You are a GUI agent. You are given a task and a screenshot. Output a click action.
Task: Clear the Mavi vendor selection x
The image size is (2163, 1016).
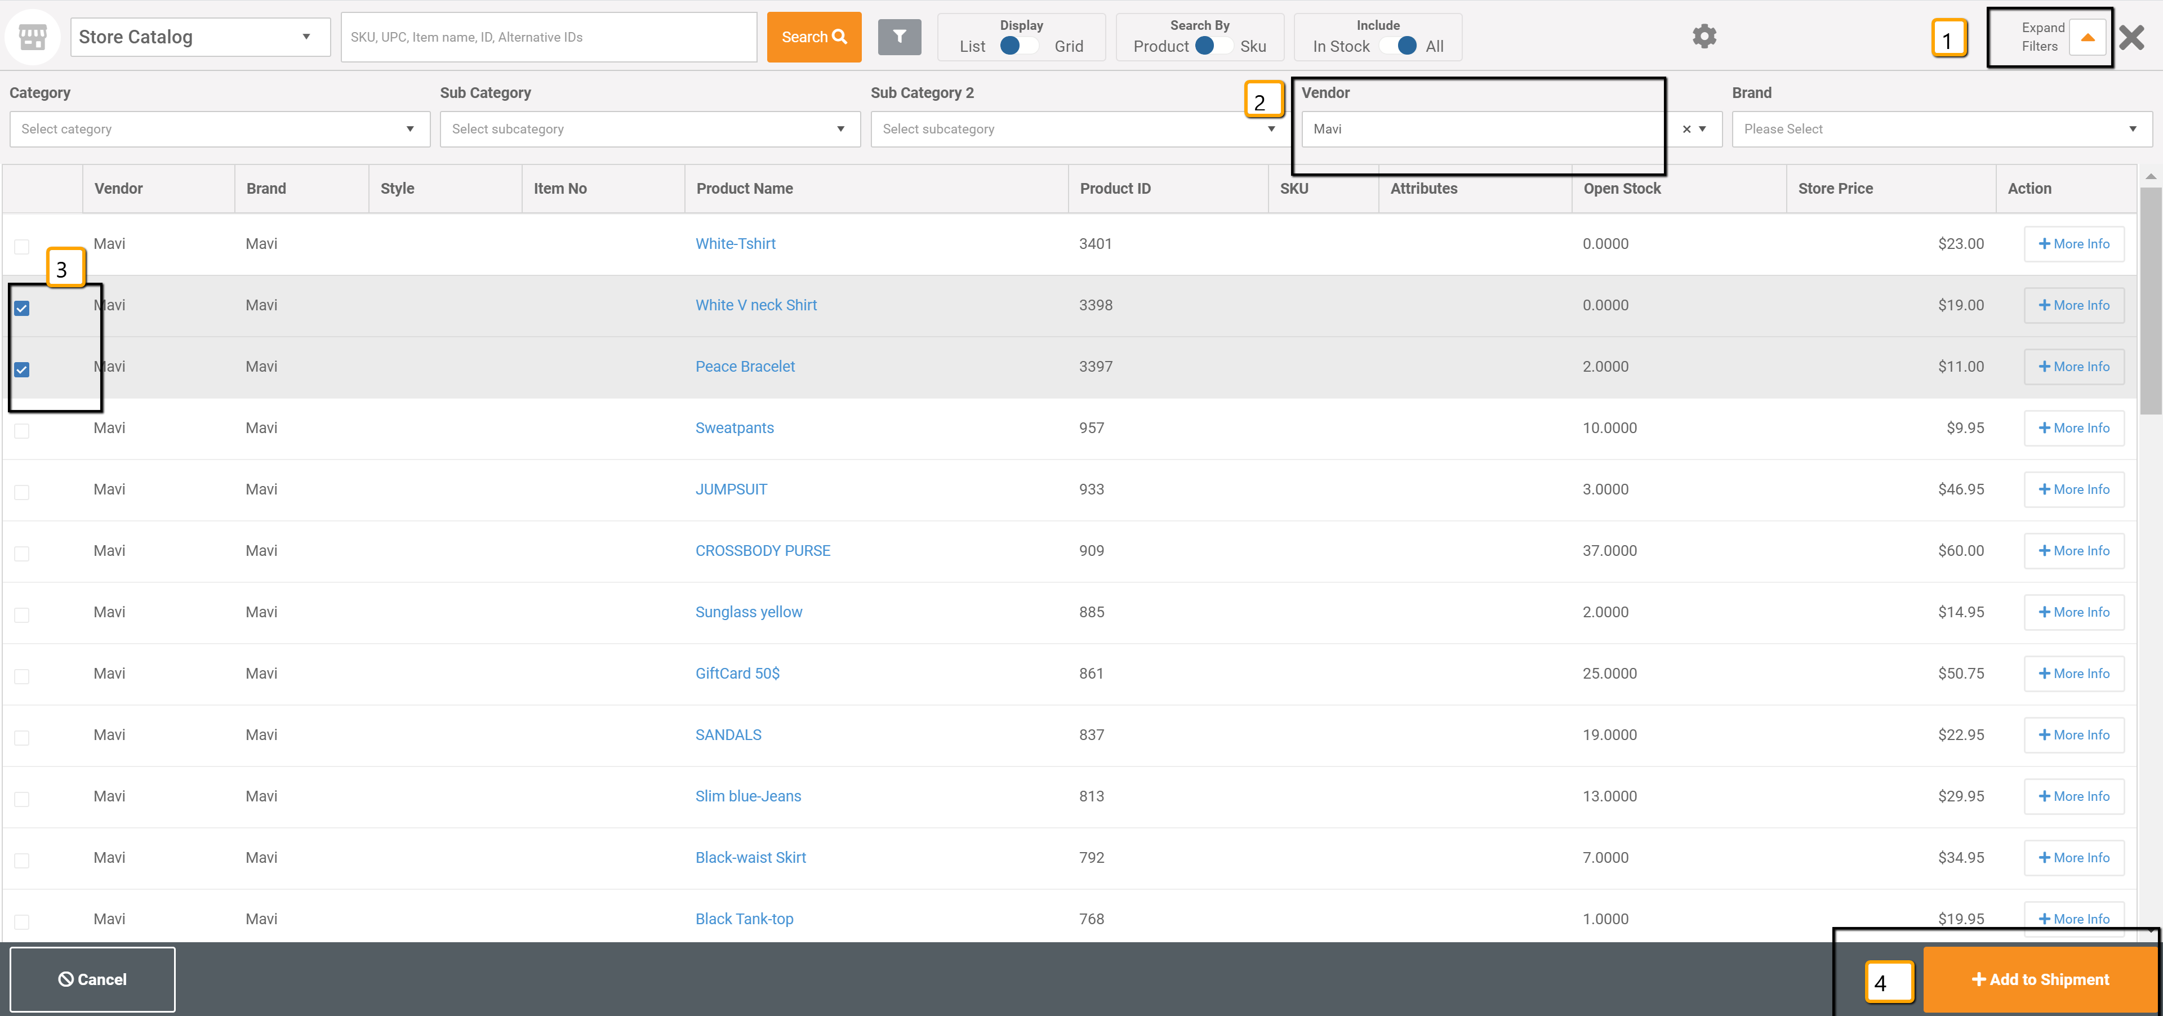click(x=1686, y=130)
